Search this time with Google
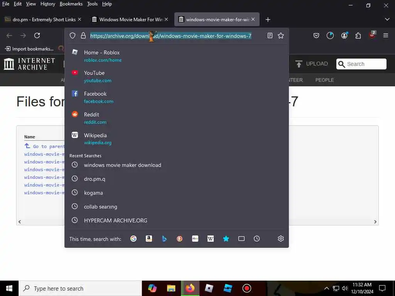This screenshot has width=395, height=296. [x=133, y=238]
